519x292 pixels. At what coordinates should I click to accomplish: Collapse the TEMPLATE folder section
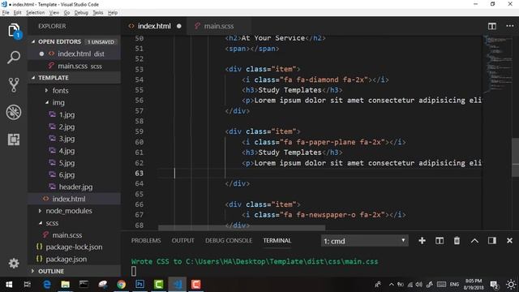[x=75, y=78]
